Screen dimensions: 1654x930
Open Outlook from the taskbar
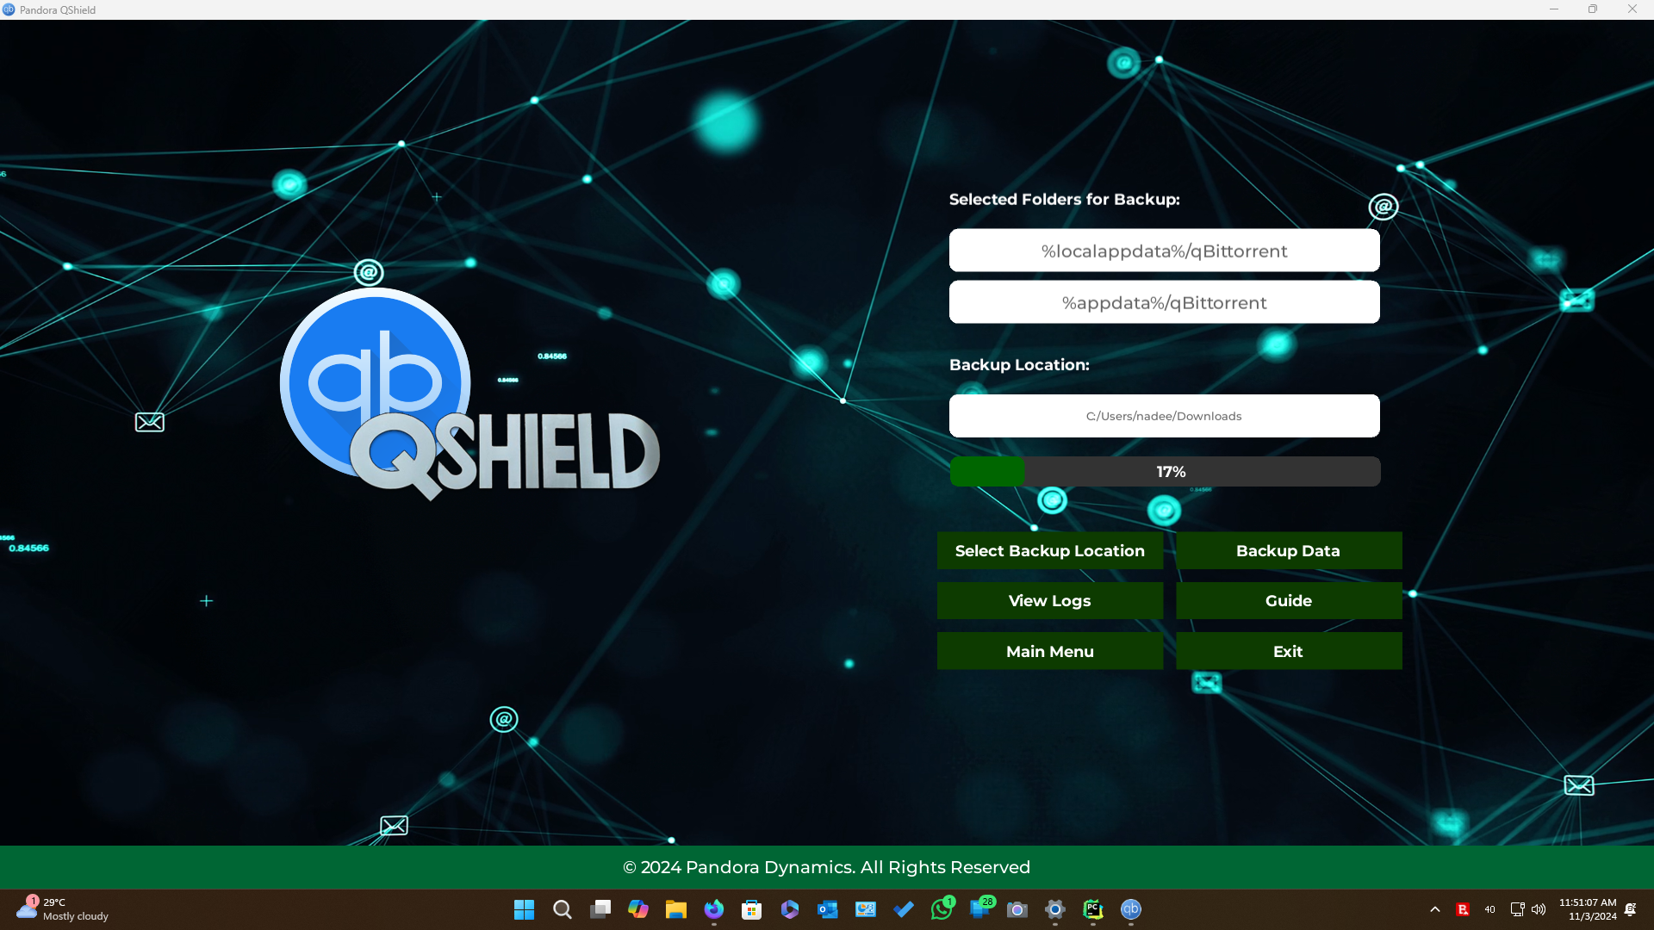pyautogui.click(x=828, y=909)
